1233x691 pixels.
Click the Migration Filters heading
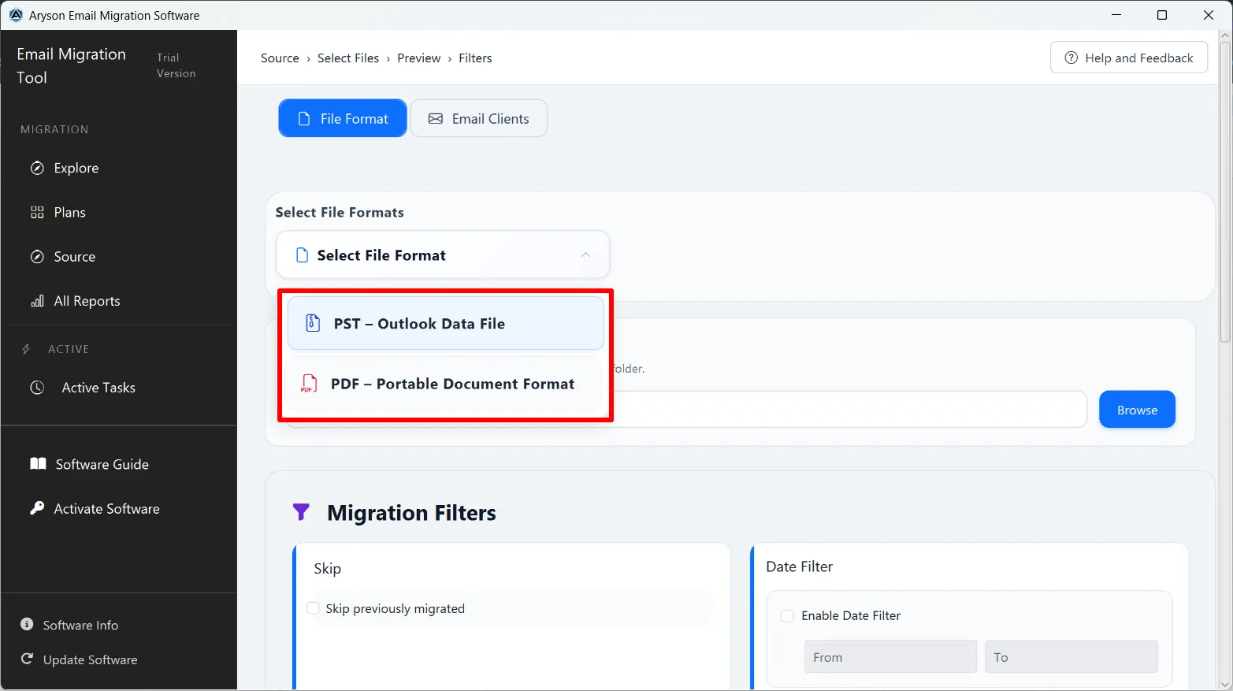(x=411, y=513)
